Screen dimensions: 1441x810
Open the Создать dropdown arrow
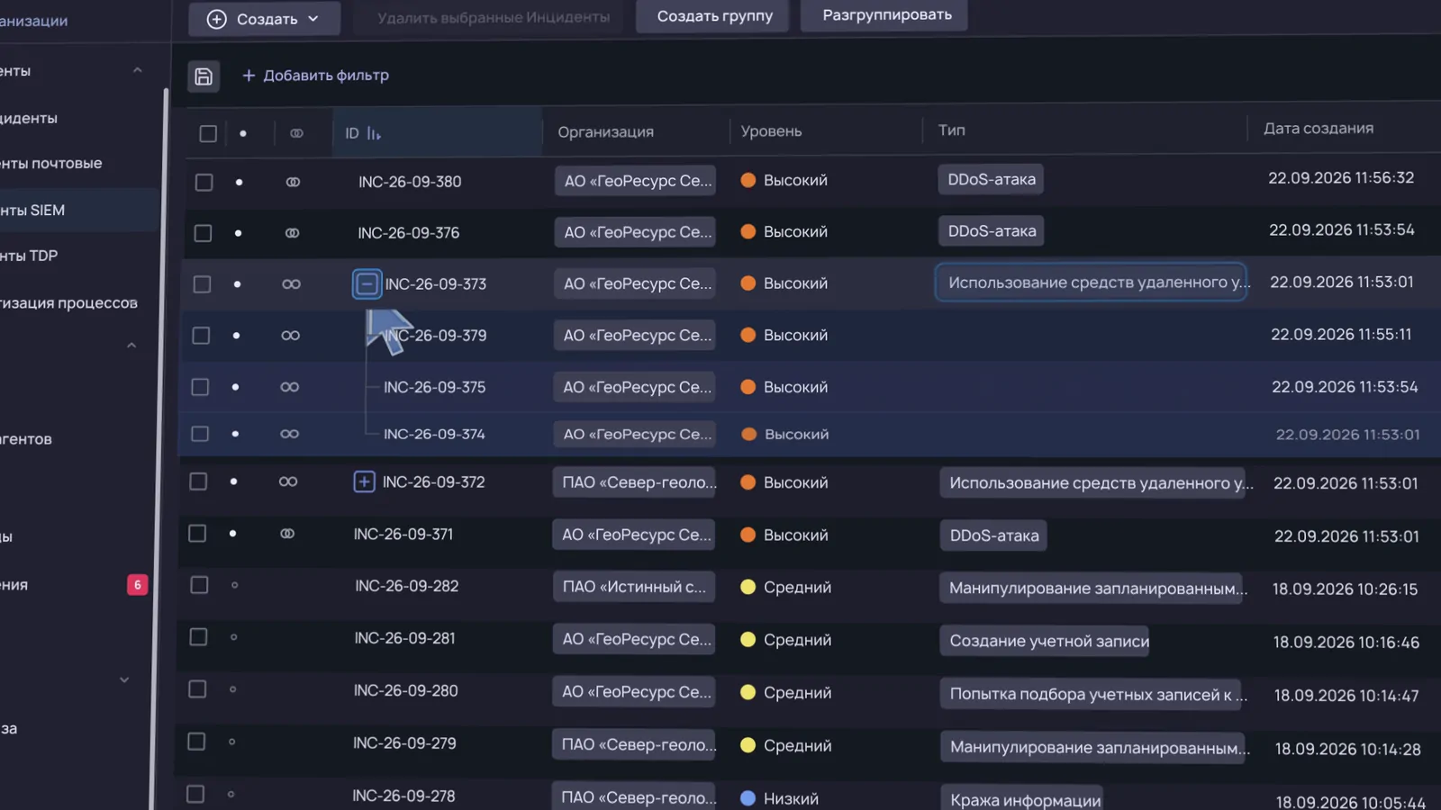[x=313, y=19]
